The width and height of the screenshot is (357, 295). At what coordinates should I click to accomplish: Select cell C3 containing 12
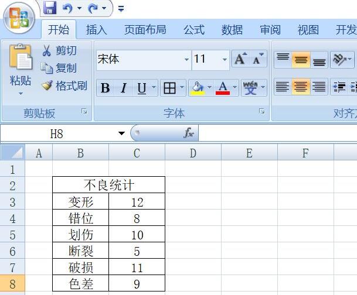137,203
